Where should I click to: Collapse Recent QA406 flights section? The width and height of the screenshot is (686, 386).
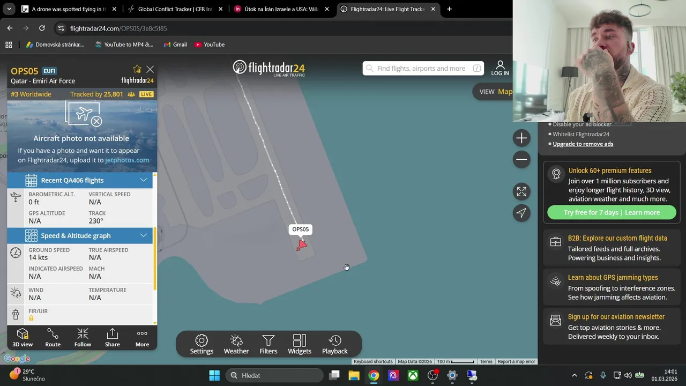pyautogui.click(x=144, y=180)
